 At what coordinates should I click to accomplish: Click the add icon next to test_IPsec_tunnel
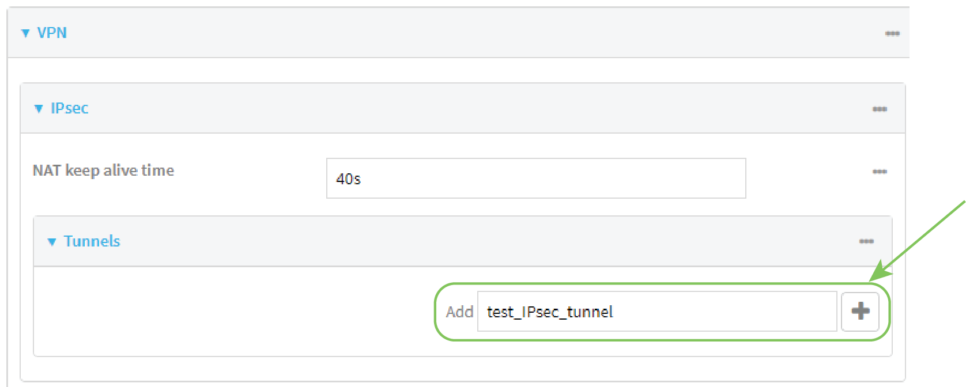860,312
